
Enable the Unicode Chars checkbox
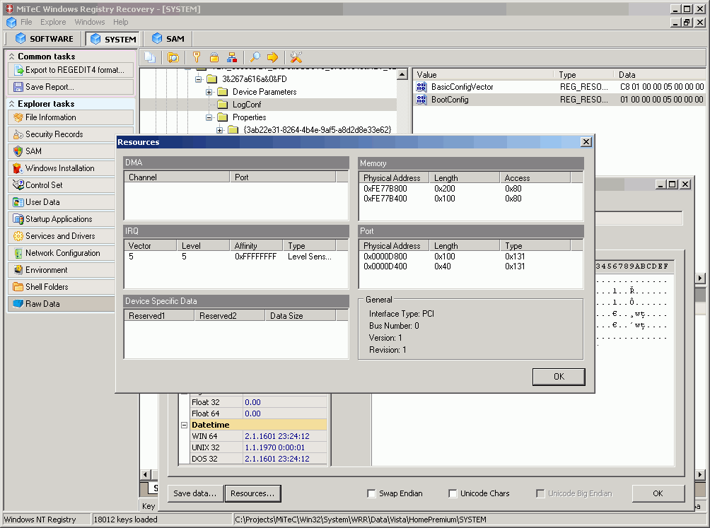pos(453,493)
